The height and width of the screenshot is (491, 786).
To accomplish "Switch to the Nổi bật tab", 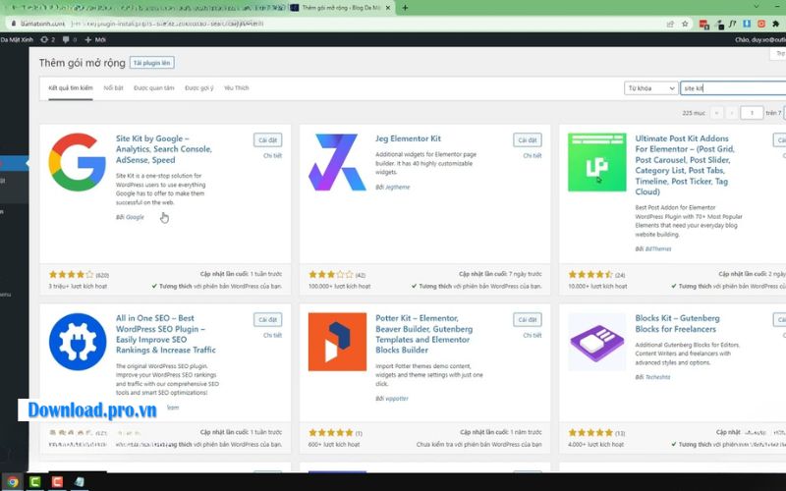I will pyautogui.click(x=113, y=88).
